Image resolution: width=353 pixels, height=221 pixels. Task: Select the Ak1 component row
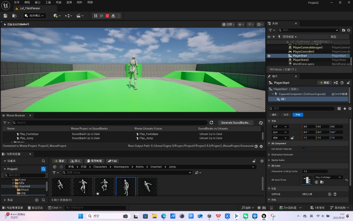pos(308,99)
